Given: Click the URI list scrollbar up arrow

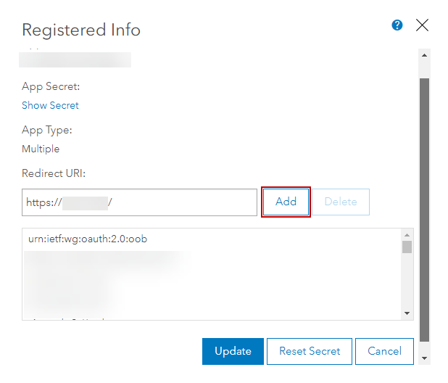Looking at the screenshot, I should tap(407, 236).
